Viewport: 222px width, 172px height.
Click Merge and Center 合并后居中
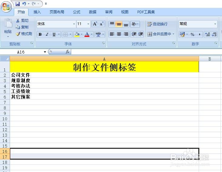click(159, 34)
